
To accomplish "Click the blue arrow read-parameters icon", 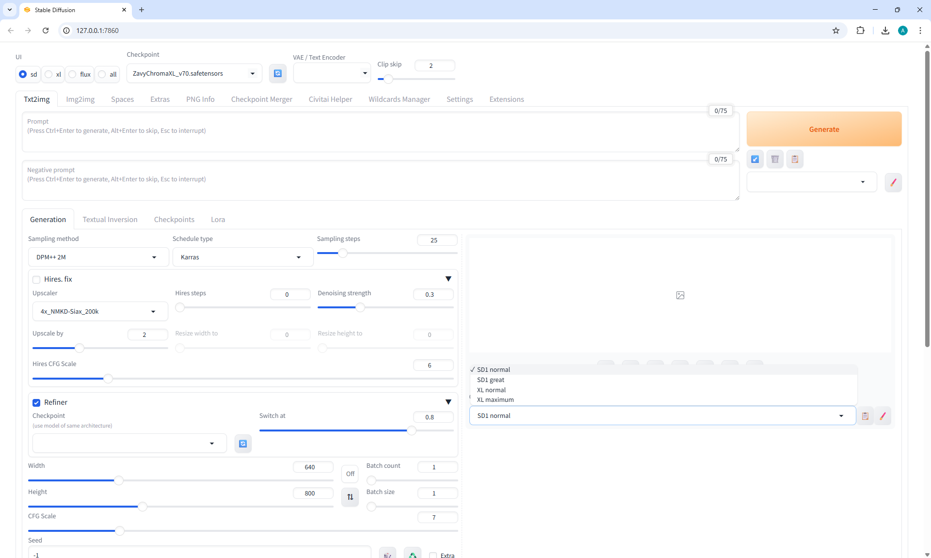I will (x=755, y=159).
